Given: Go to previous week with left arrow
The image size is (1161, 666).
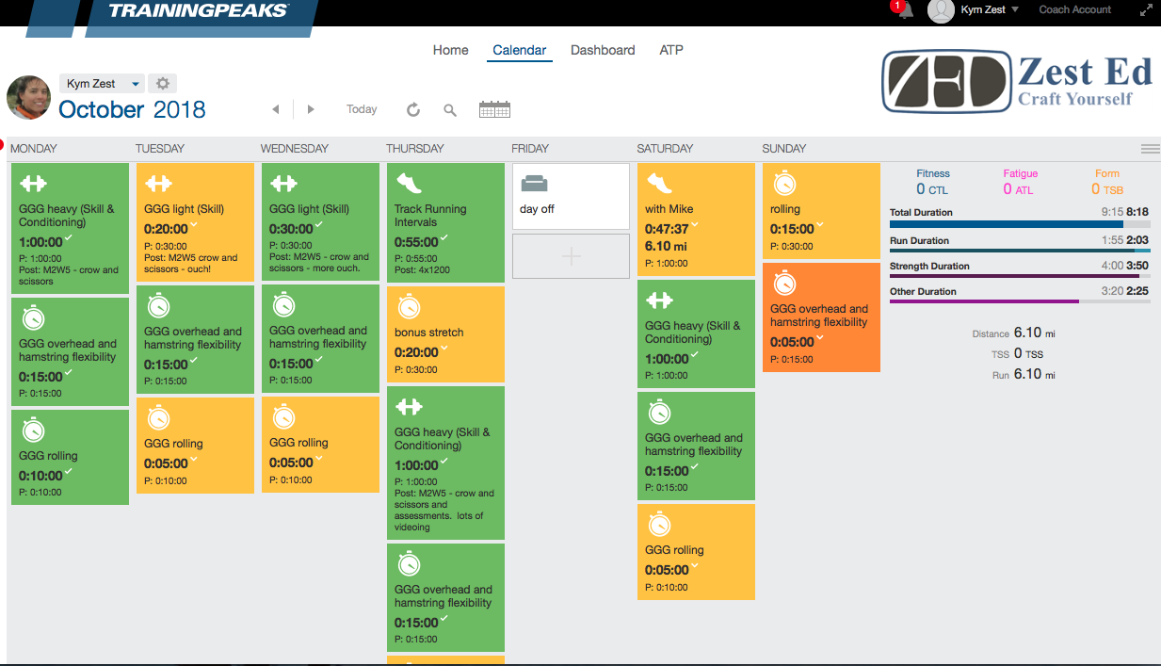Looking at the screenshot, I should click(276, 110).
